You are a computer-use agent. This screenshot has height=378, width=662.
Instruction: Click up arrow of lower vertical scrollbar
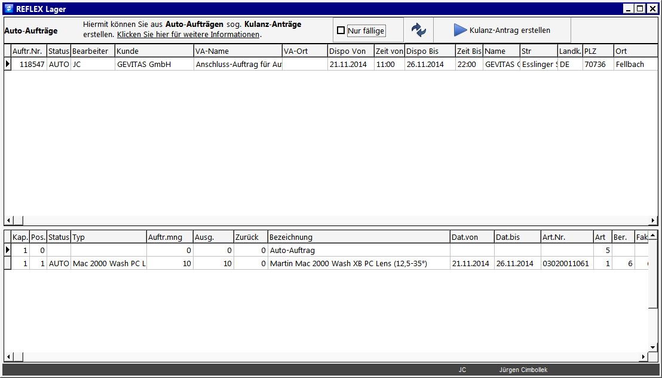click(653, 235)
